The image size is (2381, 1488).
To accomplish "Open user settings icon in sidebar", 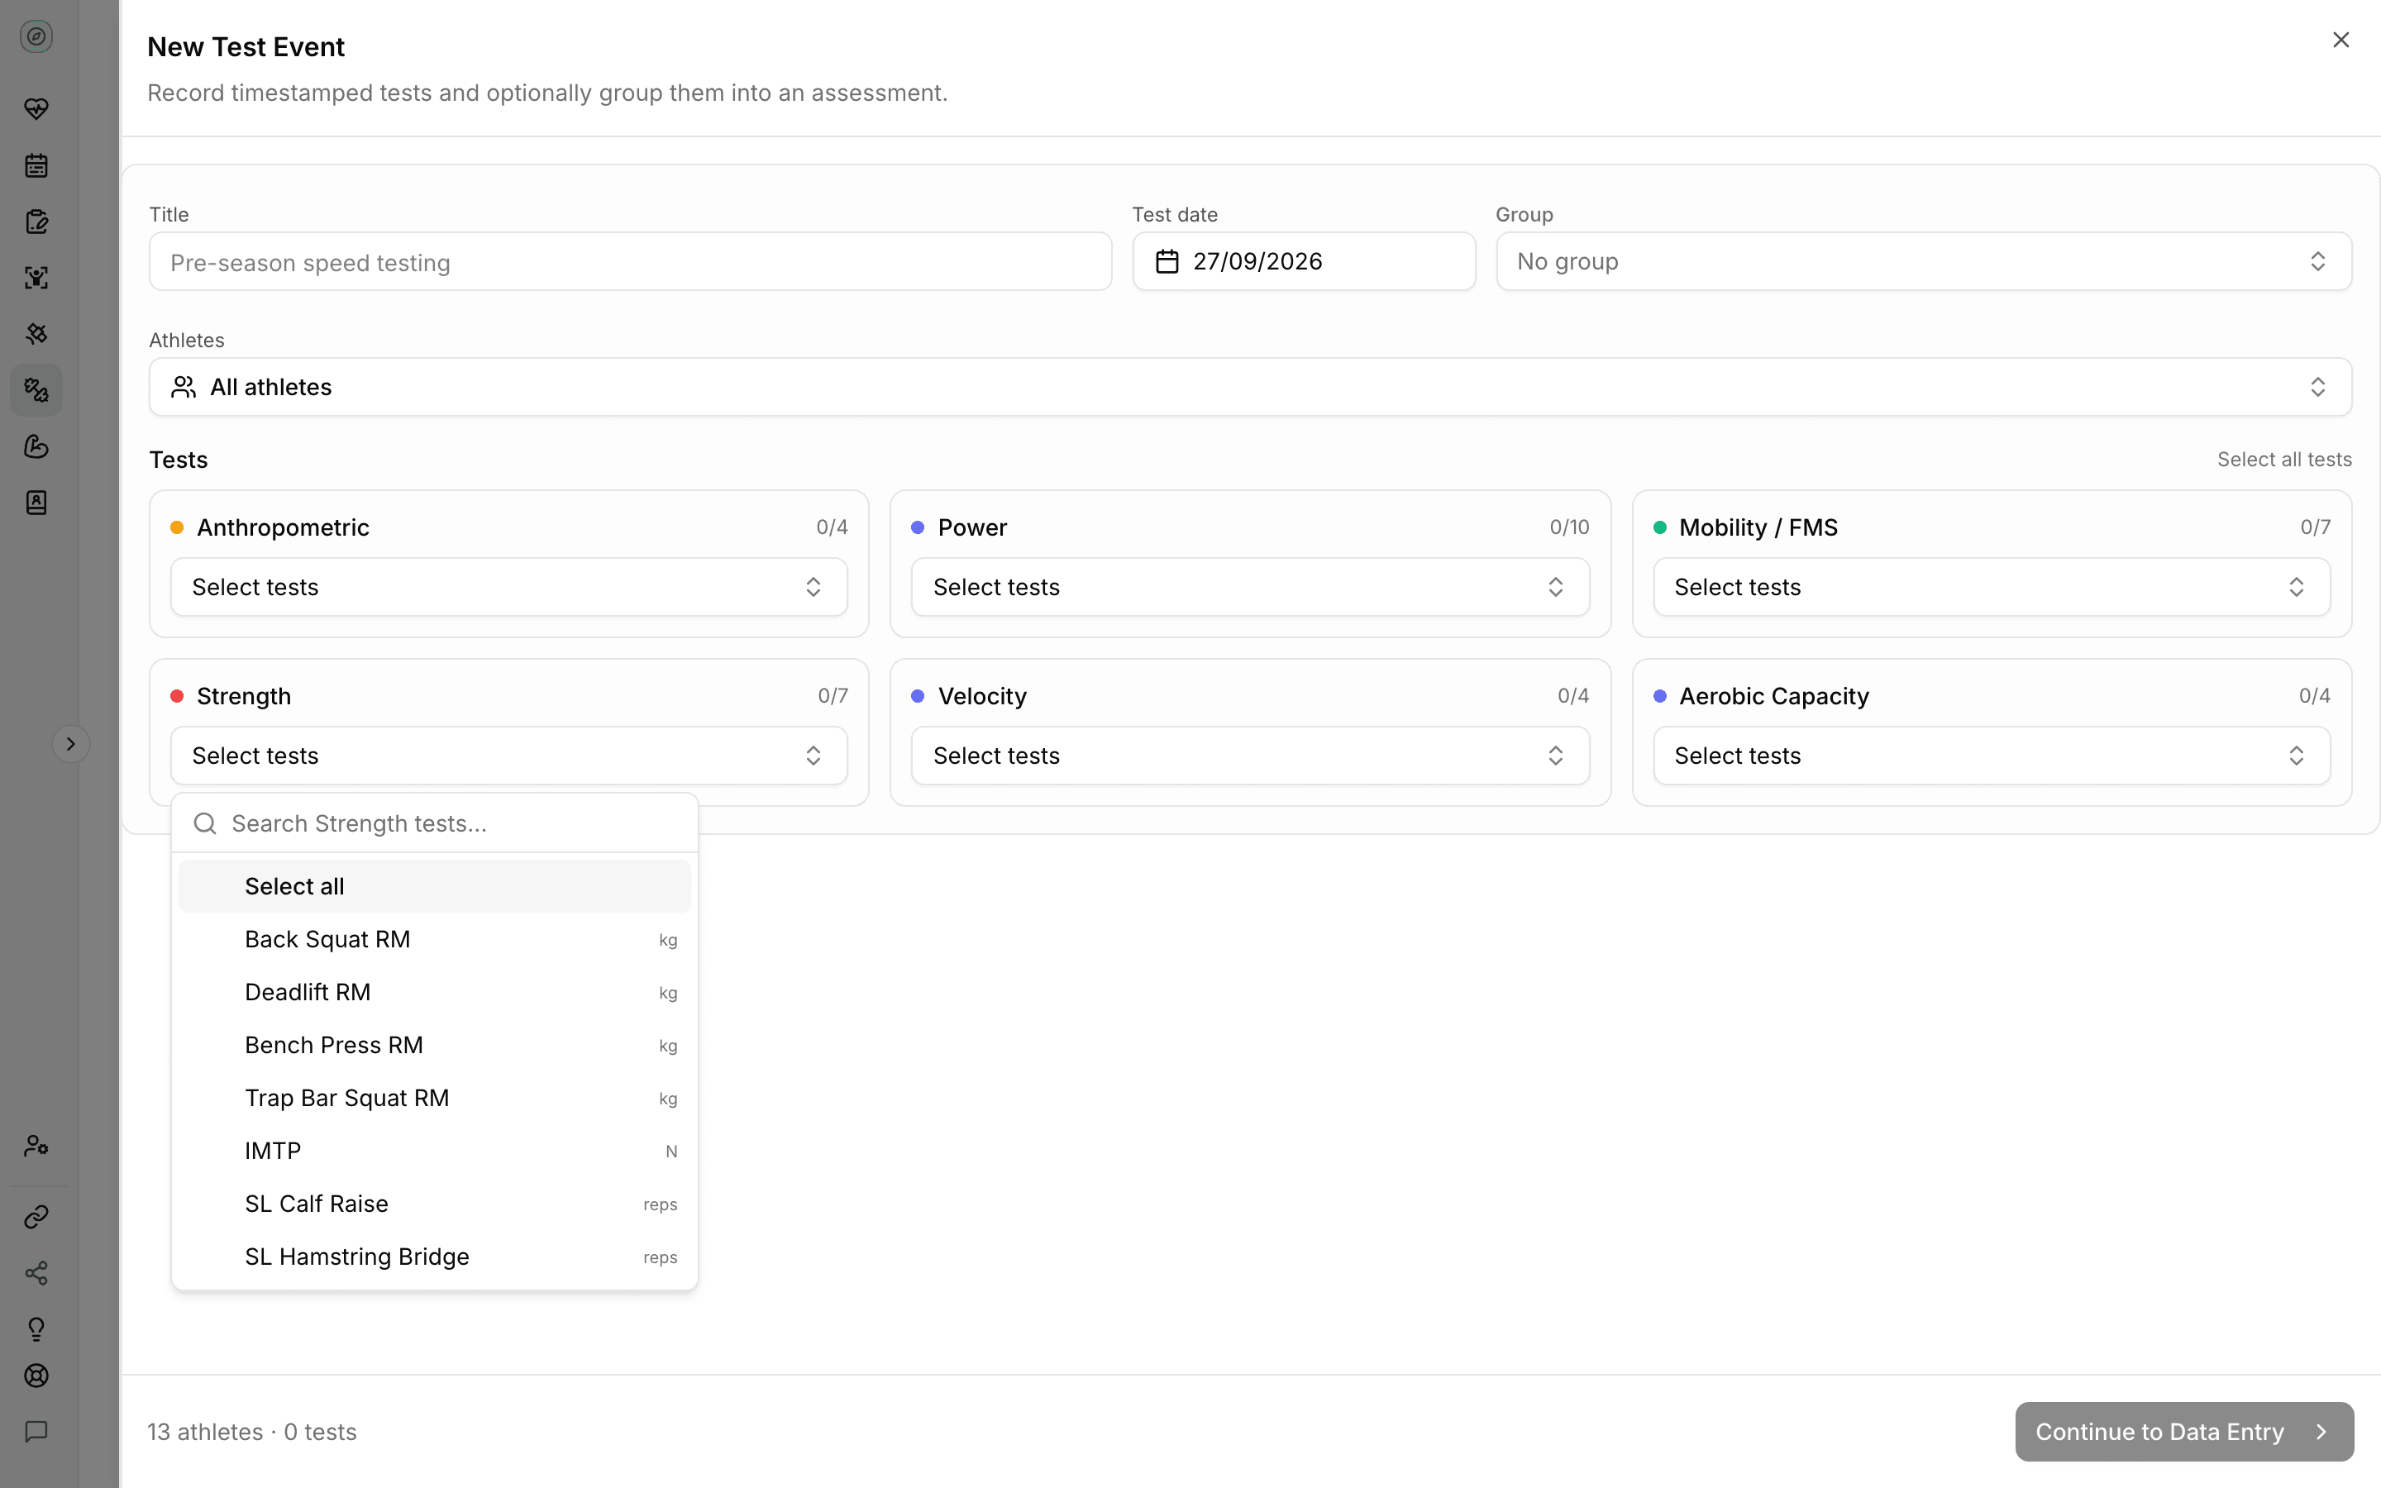I will 36,1146.
